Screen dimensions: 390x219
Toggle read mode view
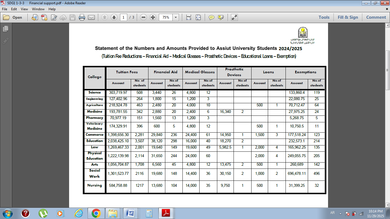click(234, 17)
